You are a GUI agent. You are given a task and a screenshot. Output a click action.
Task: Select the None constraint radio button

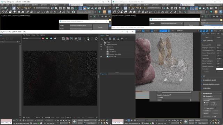(x=205, y=103)
